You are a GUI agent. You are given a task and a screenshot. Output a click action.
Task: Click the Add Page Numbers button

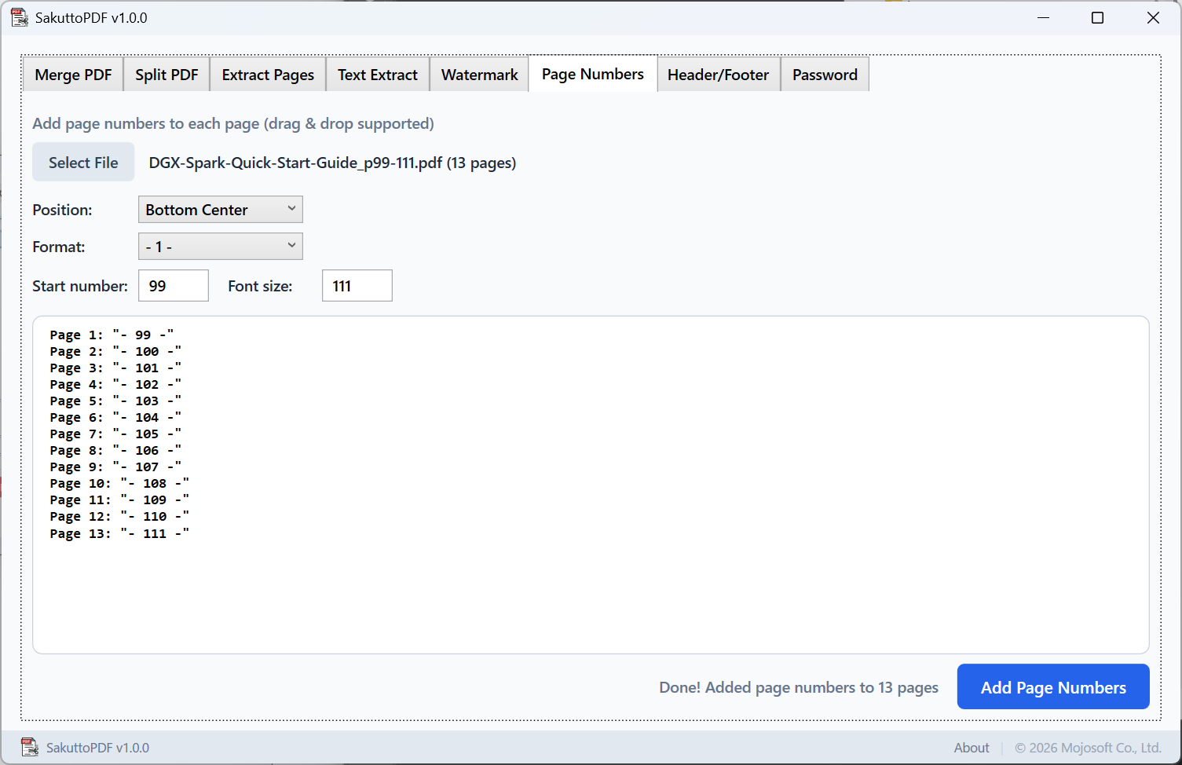[1052, 687]
